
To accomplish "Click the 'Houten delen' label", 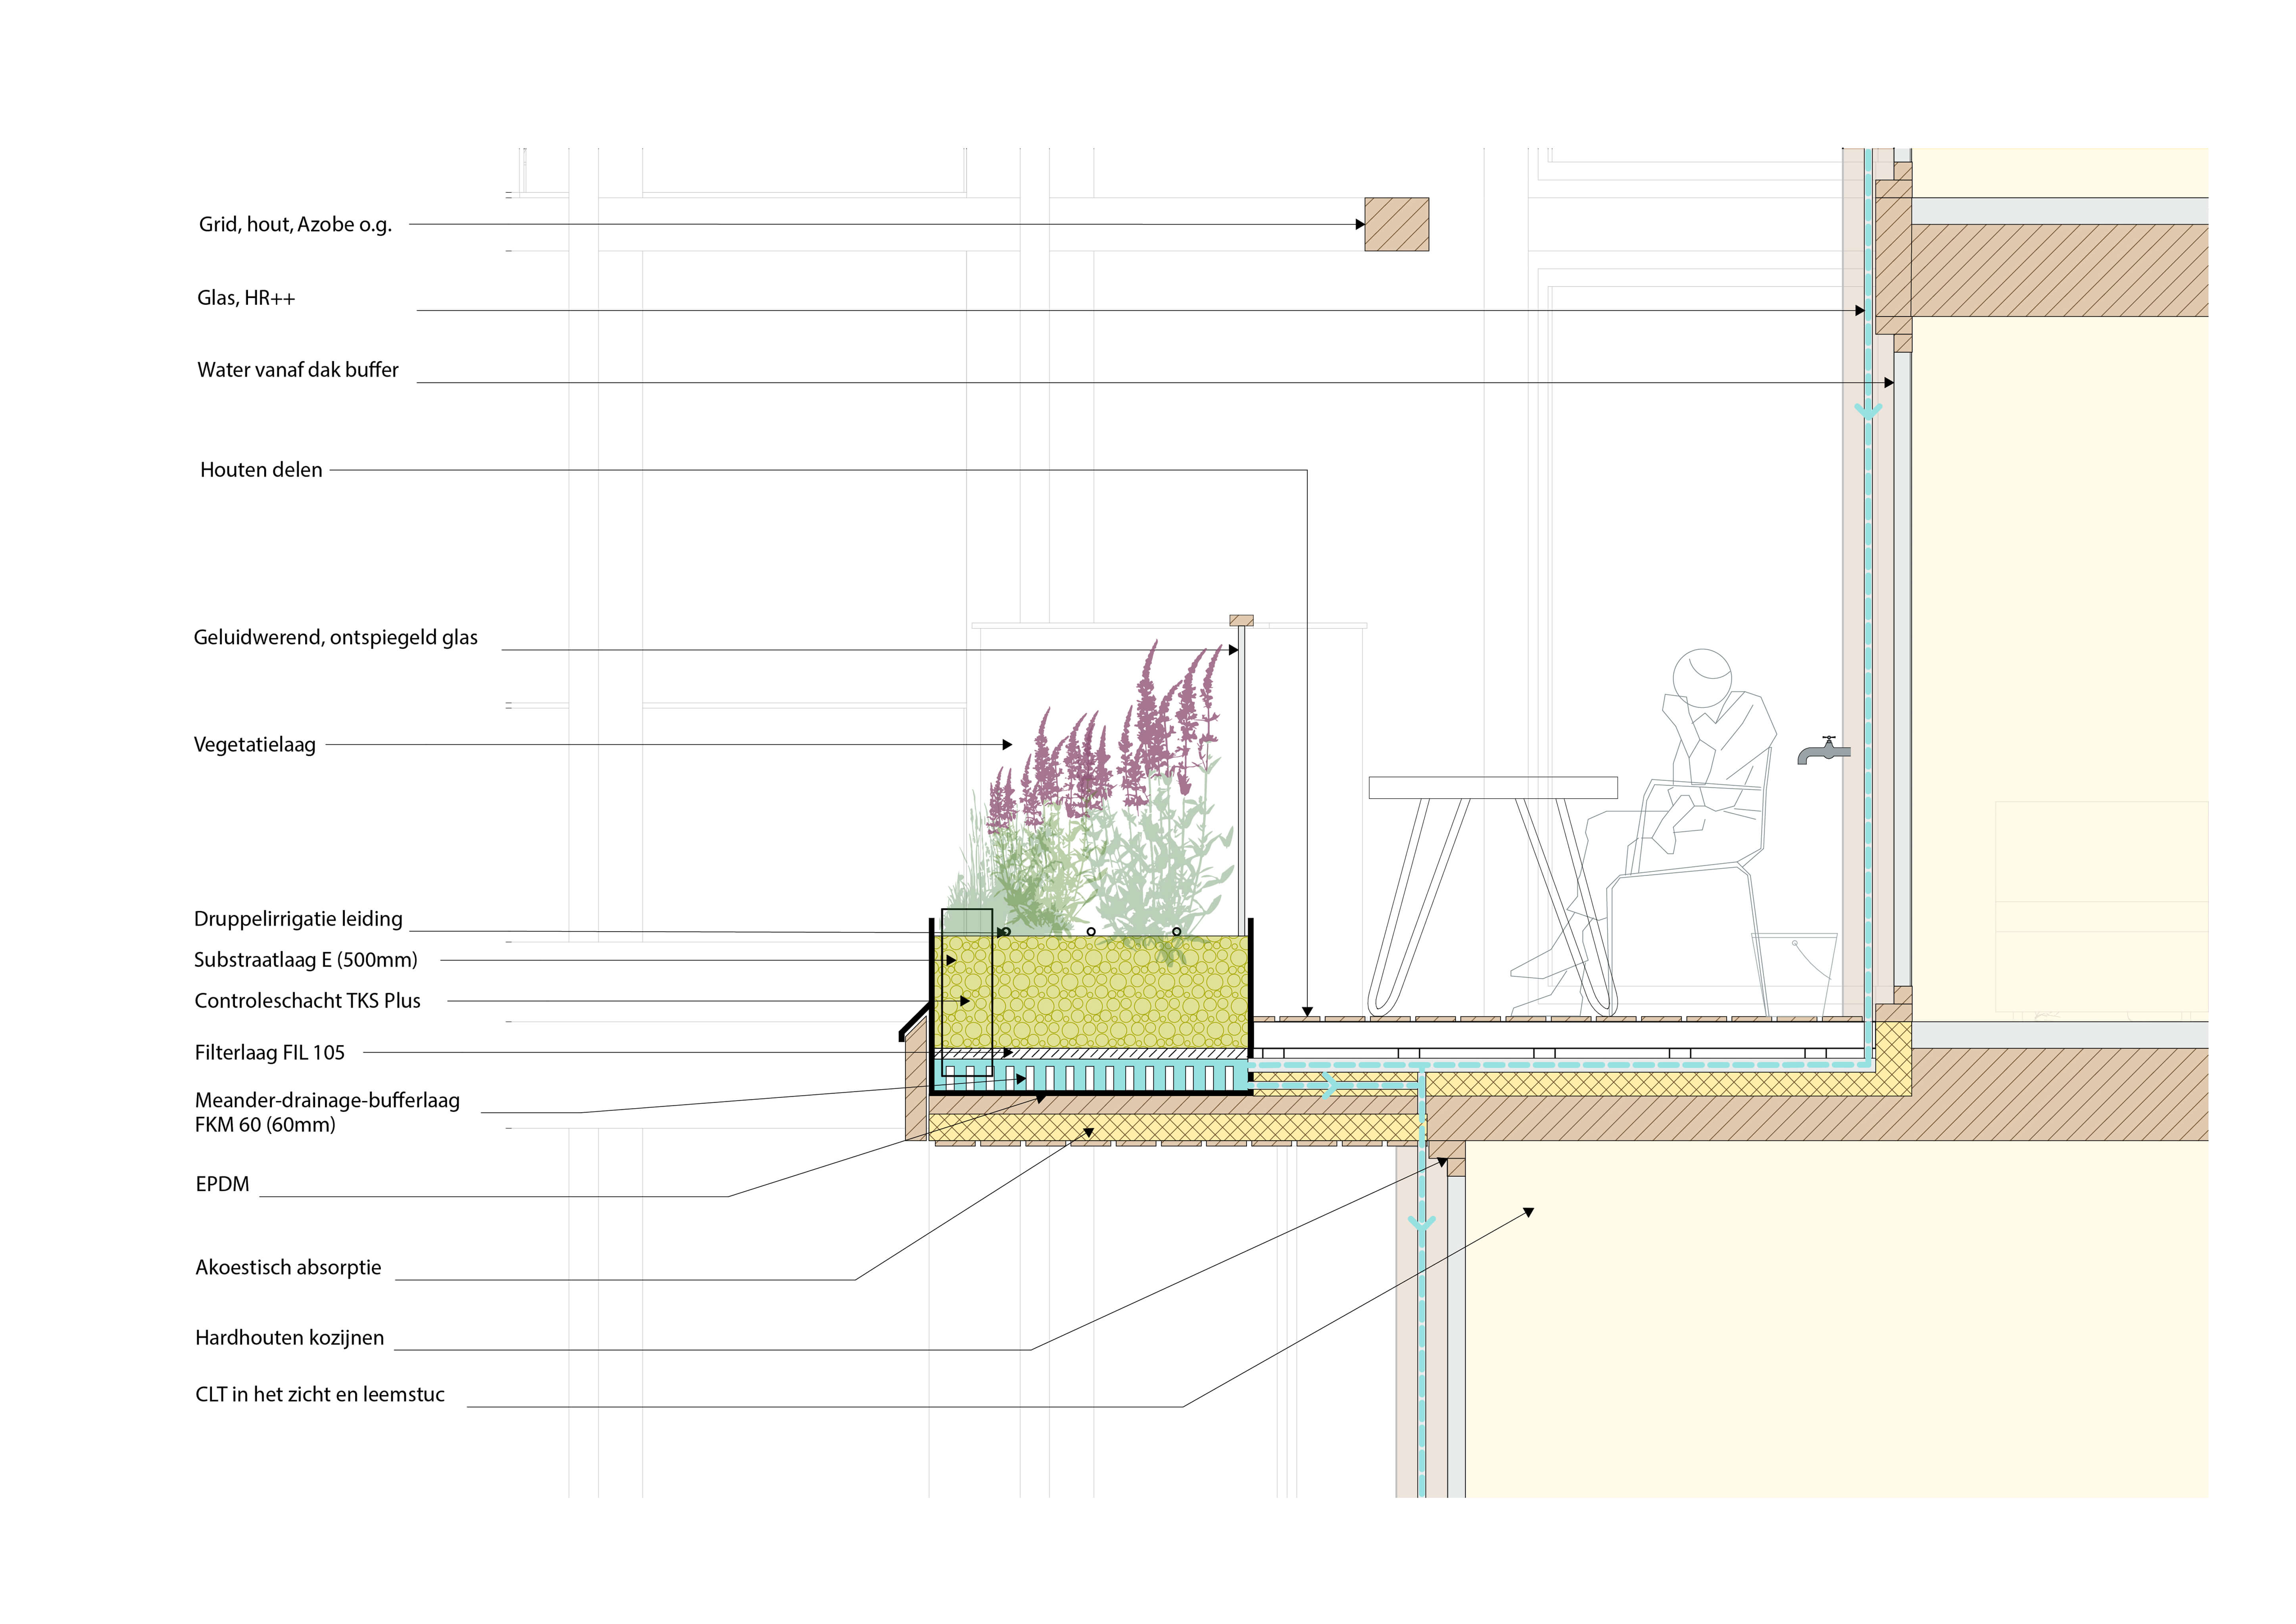I will coord(261,470).
